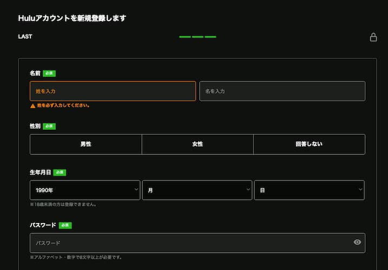This screenshot has height=270, width=388.
Task: Click the 性別 field label
Action: 35,126
